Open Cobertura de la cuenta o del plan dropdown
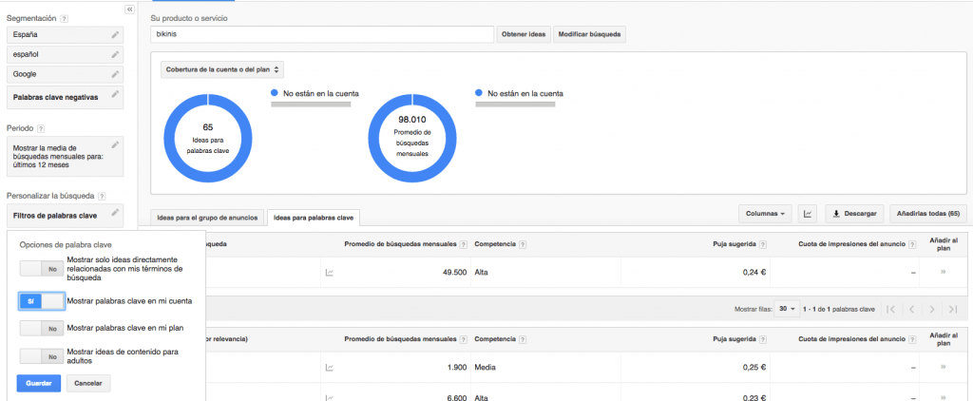The width and height of the screenshot is (973, 401). pos(222,69)
